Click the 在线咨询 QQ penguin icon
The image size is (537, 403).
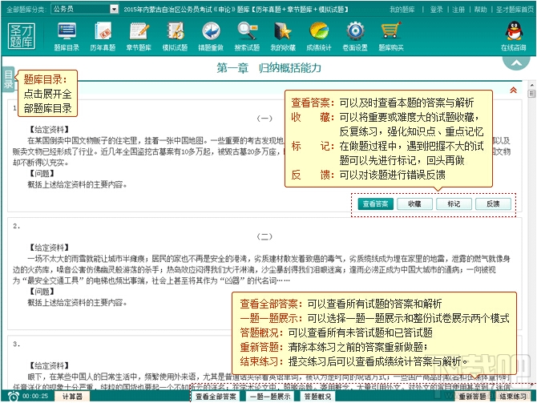[514, 36]
